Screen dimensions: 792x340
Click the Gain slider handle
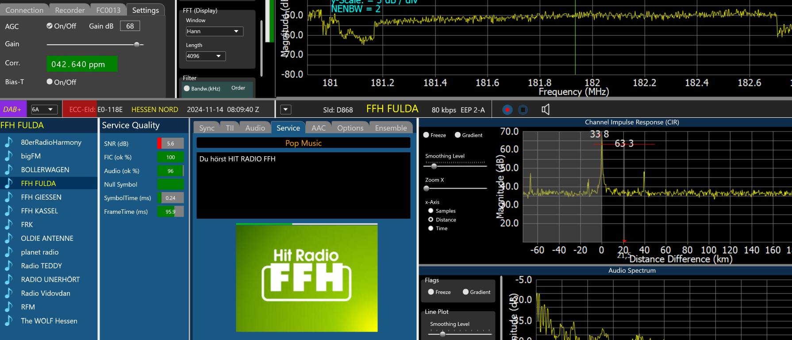pyautogui.click(x=137, y=44)
